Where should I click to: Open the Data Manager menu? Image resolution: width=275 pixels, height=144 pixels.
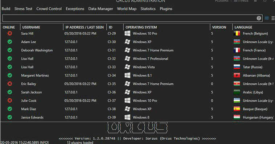pyautogui.click(x=100, y=9)
